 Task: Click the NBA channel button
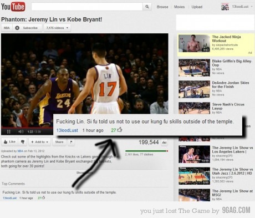tap(7, 28)
